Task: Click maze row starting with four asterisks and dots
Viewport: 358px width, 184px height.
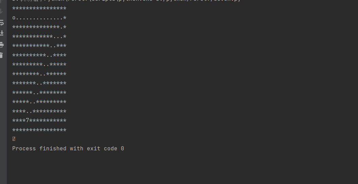Action: tap(39, 112)
